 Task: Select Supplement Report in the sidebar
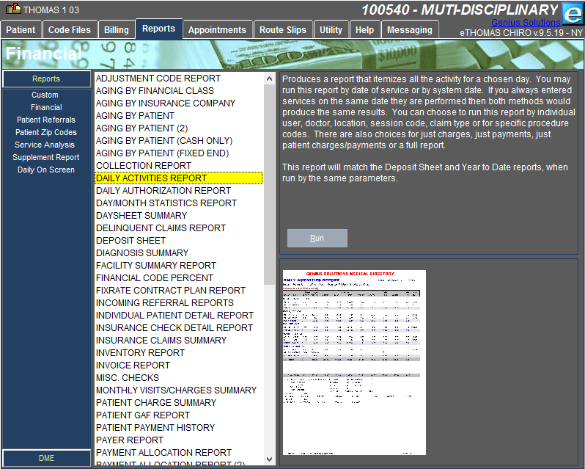coord(46,157)
